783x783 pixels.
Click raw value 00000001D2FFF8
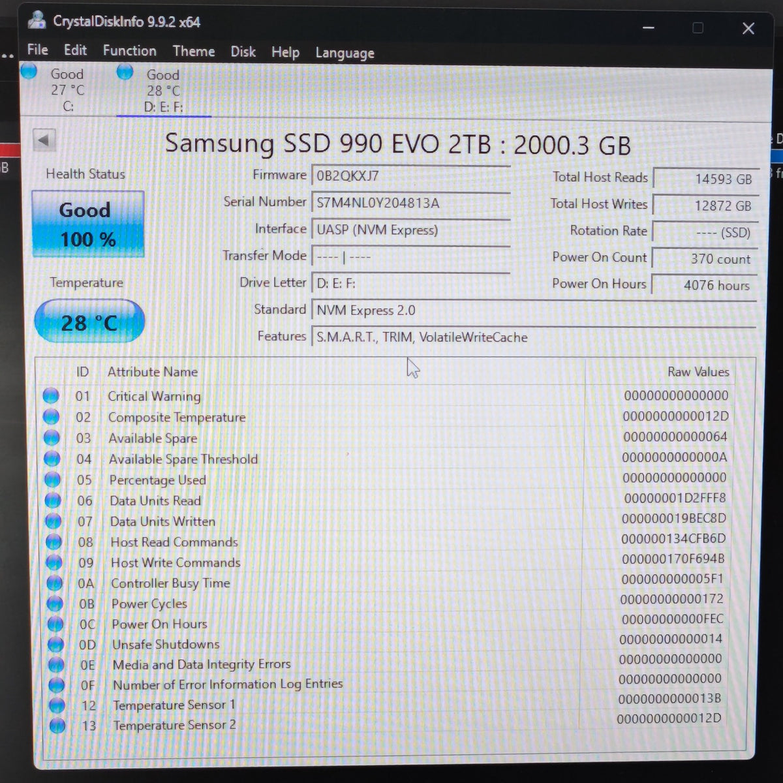(x=675, y=498)
